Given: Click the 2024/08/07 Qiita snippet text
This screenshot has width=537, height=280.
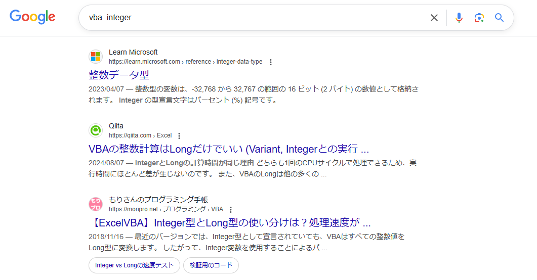Looking at the screenshot, I should pyautogui.click(x=253, y=168).
